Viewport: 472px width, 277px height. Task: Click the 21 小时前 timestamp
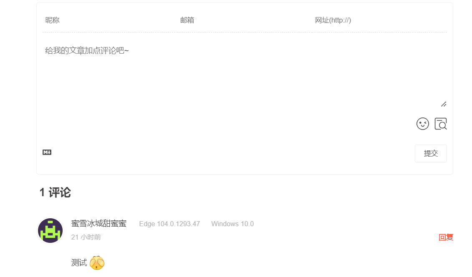pyautogui.click(x=86, y=237)
